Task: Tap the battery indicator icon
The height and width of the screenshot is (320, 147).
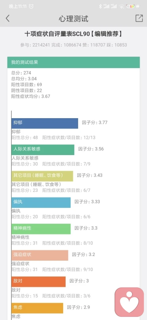Action: [x=130, y=6]
